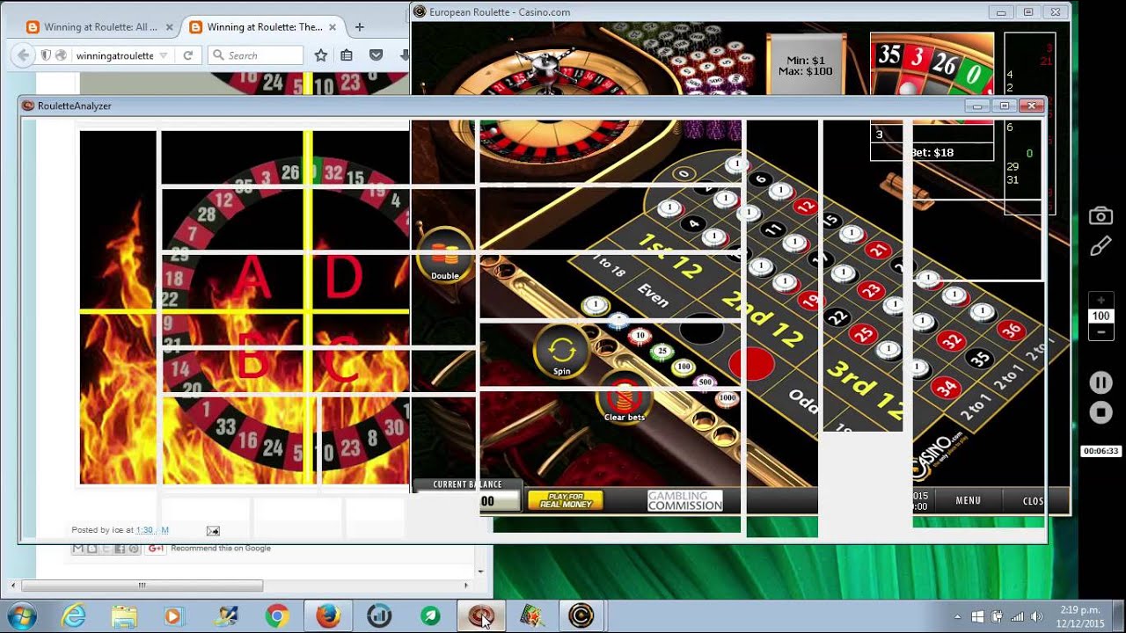Click the scrollbar right arrow in Firefox
Image resolution: width=1126 pixels, height=633 pixels.
point(466,586)
